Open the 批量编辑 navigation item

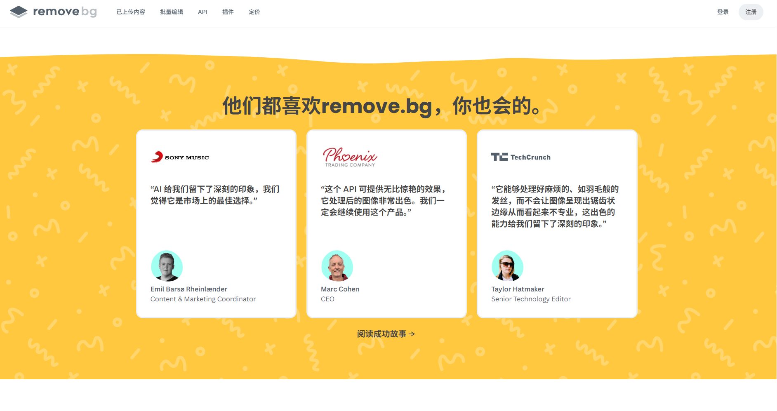[172, 12]
